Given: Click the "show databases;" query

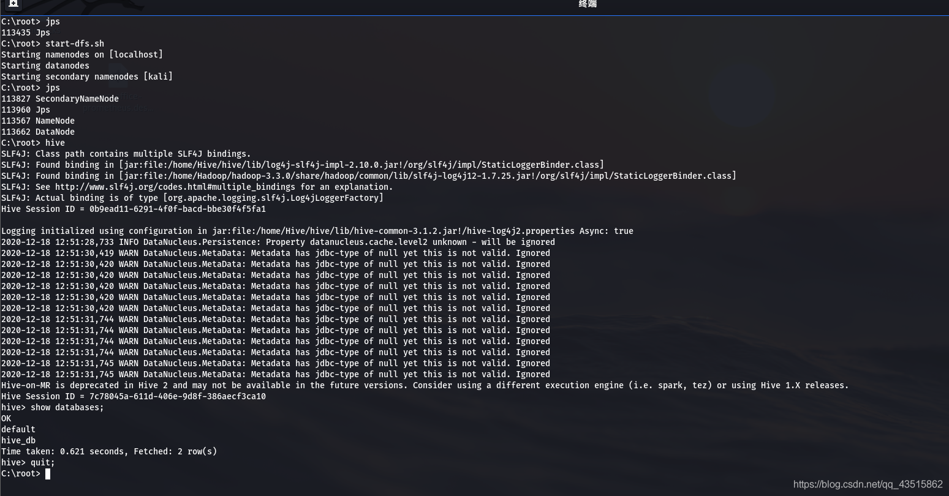Looking at the screenshot, I should [x=67, y=407].
